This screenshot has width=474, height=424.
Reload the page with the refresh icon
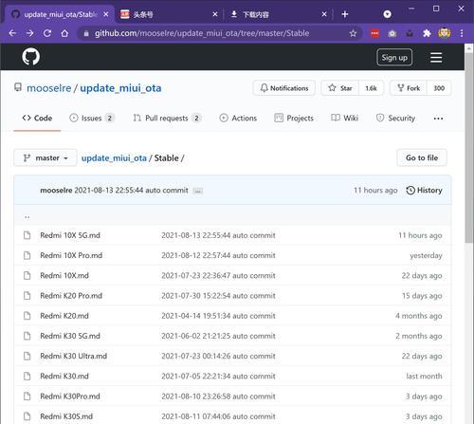(47, 33)
